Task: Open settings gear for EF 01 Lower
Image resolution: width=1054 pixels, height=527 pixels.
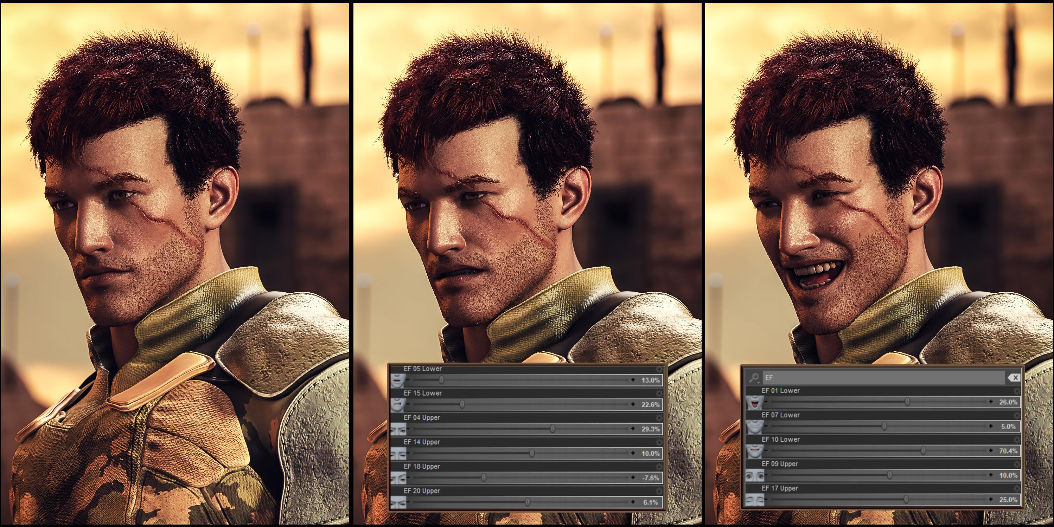Action: coord(1016,391)
